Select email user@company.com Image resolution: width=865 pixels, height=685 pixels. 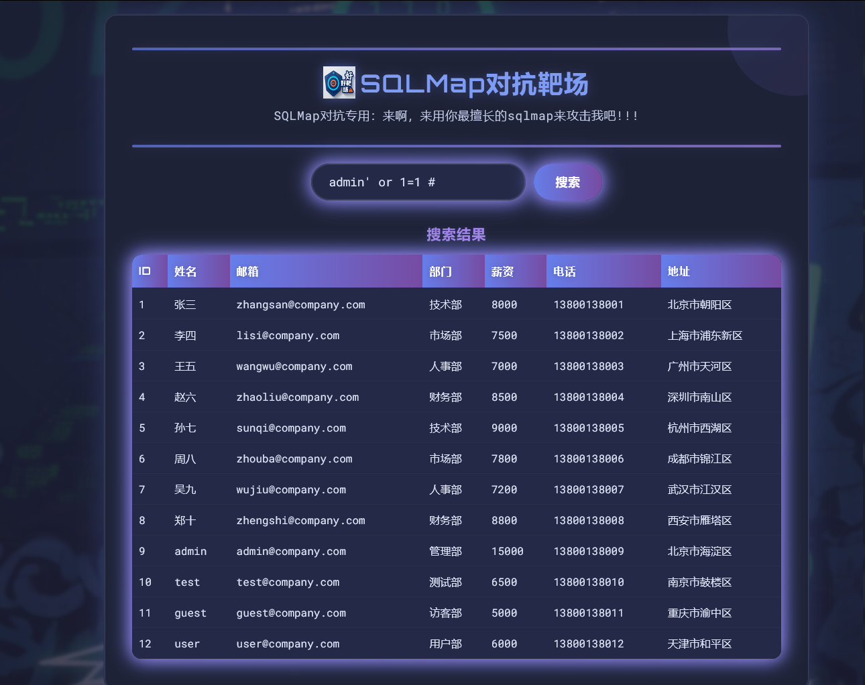pyautogui.click(x=288, y=644)
